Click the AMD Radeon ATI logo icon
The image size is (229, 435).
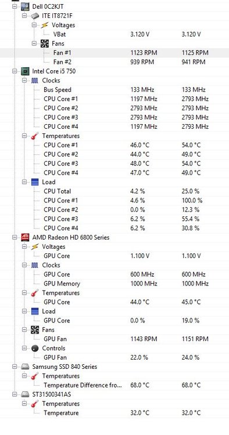pos(26,237)
